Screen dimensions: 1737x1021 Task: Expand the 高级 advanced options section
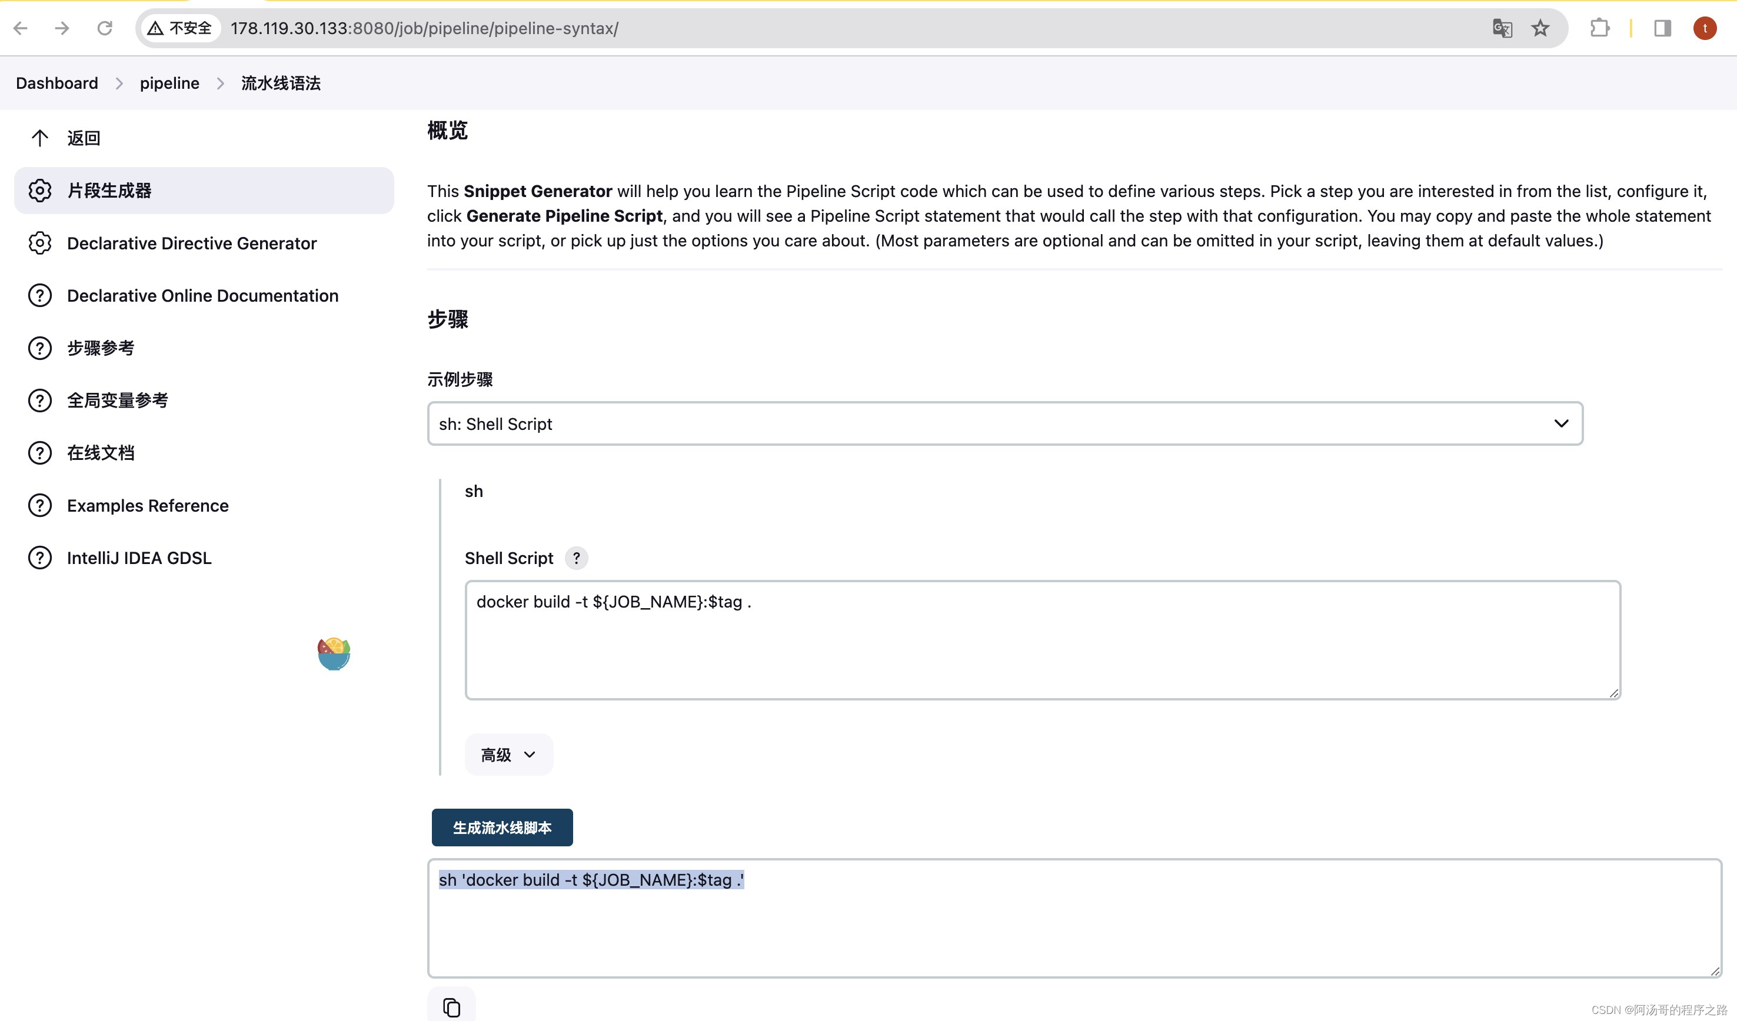(x=505, y=753)
